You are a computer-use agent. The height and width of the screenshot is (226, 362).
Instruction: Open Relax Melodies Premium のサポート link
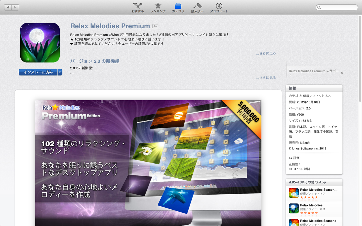pyautogui.click(x=314, y=73)
